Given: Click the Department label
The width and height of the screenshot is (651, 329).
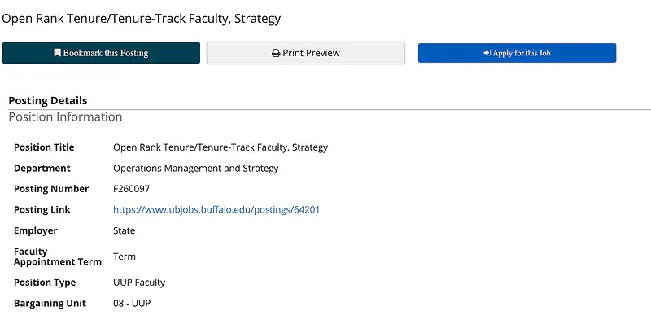Looking at the screenshot, I should (x=42, y=169).
